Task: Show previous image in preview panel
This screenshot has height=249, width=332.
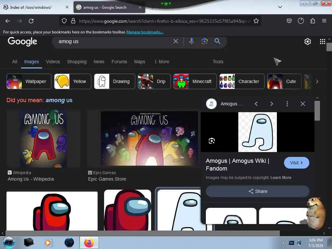Action: click(256, 104)
